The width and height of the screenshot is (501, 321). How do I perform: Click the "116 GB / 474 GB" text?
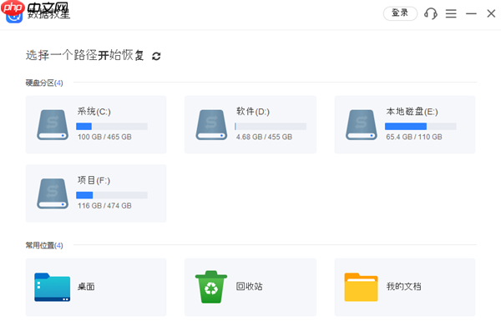pos(104,206)
